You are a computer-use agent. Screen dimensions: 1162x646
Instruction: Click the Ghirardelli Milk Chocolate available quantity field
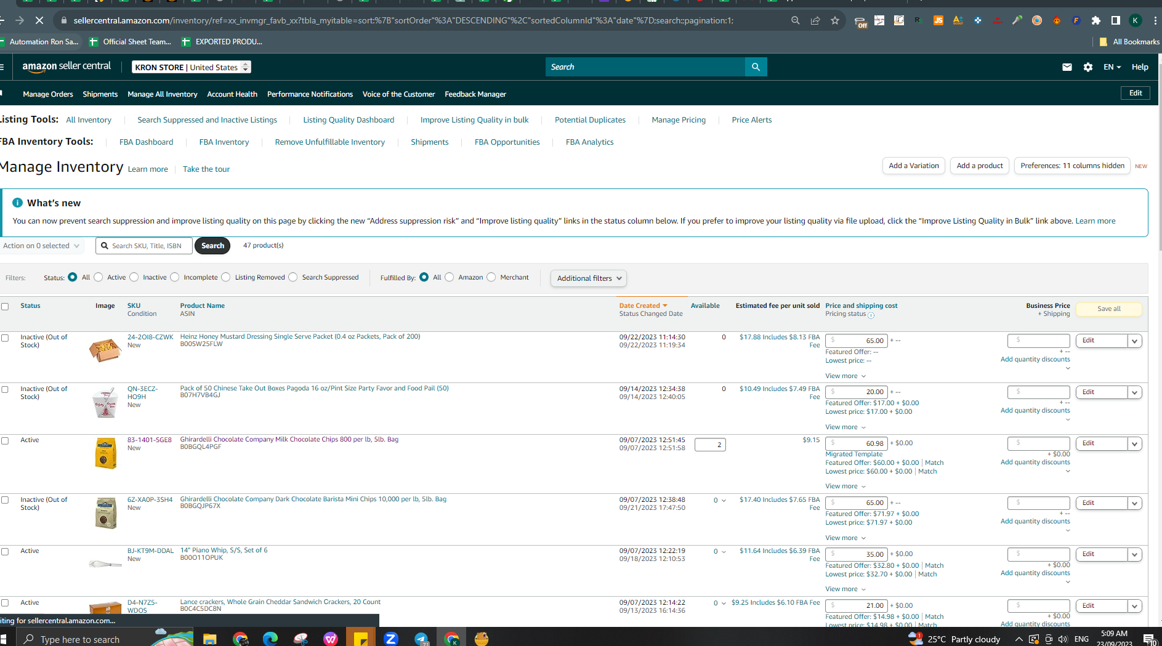click(x=710, y=445)
